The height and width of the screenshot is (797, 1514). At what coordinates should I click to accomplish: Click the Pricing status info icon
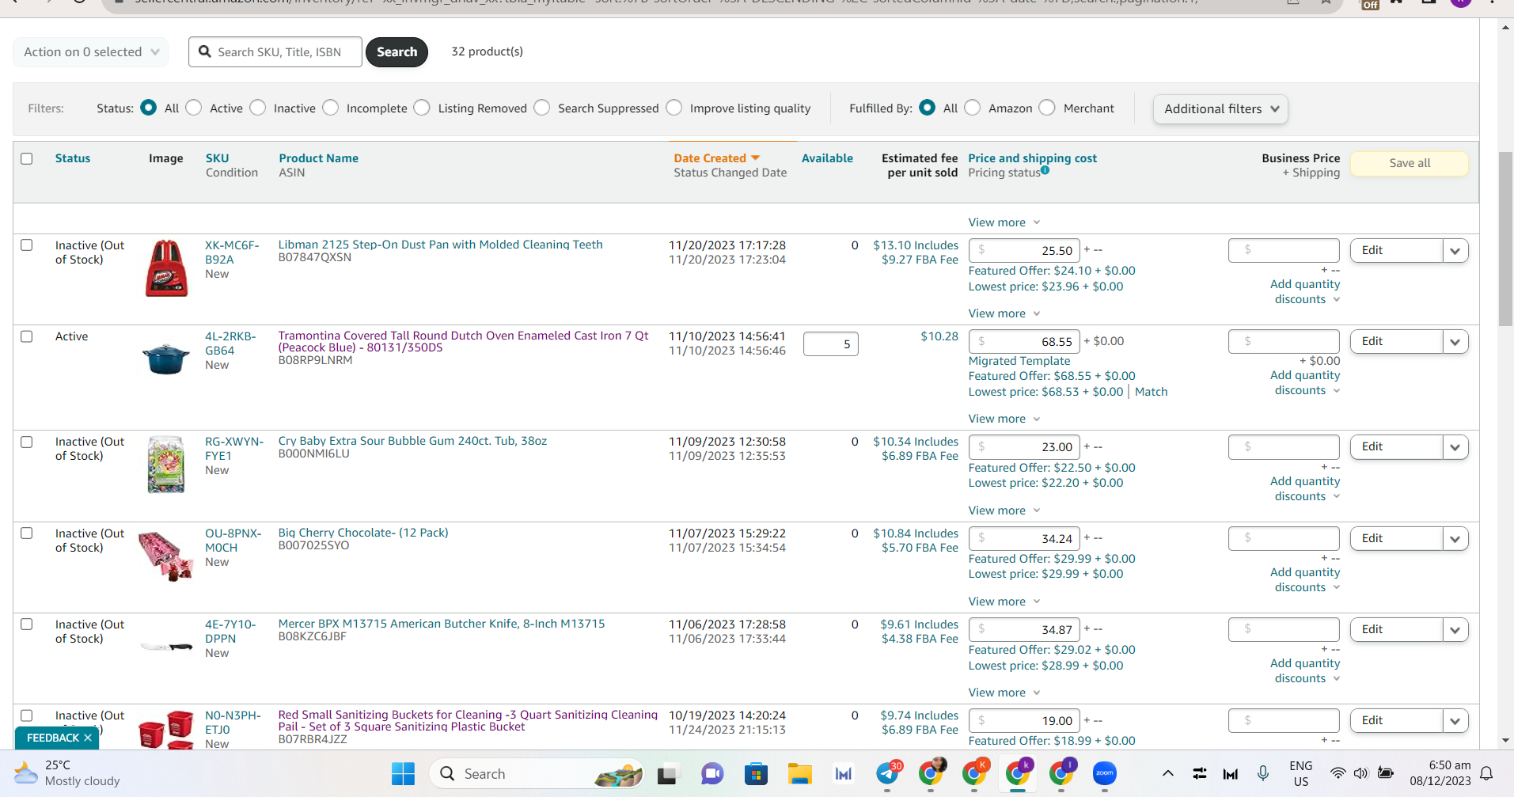pyautogui.click(x=1045, y=170)
